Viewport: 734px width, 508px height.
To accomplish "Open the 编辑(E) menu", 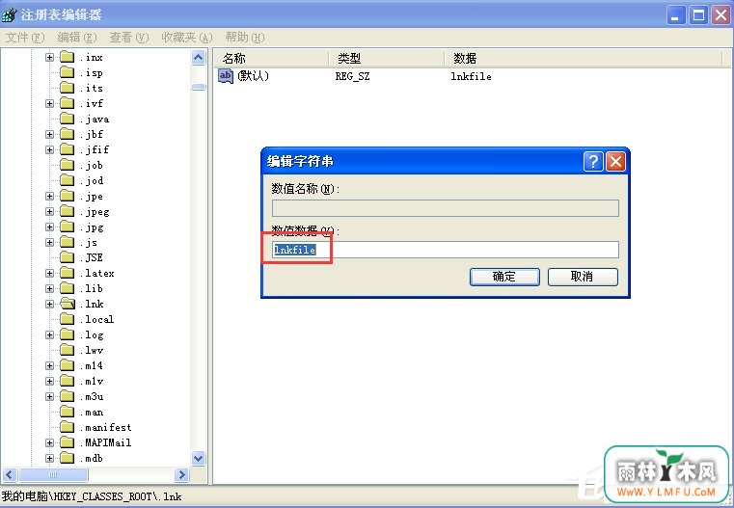I will coord(77,38).
